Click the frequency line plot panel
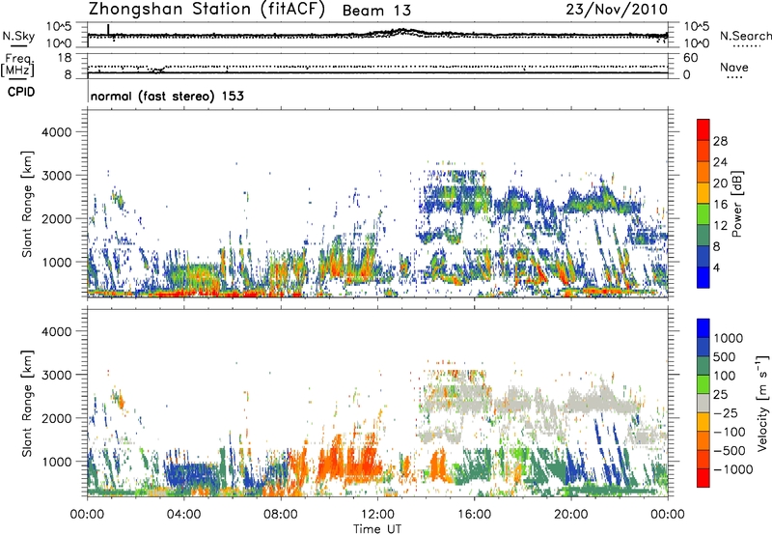 coord(377,66)
